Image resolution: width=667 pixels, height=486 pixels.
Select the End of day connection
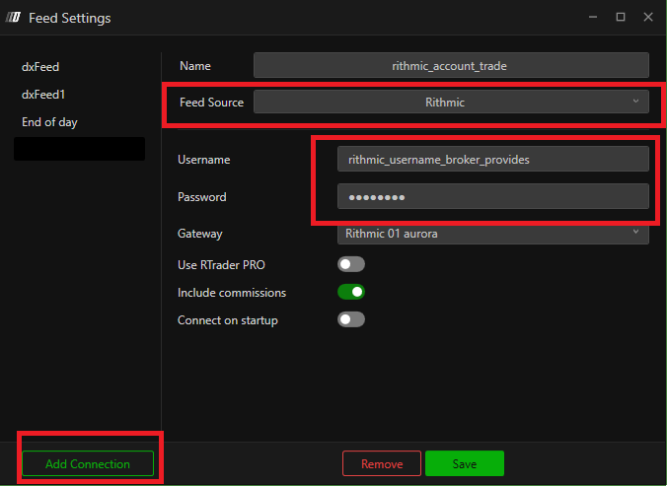tap(49, 122)
